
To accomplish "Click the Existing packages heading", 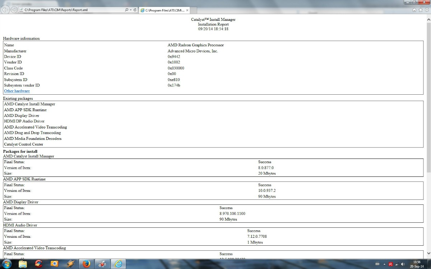I will [18, 98].
